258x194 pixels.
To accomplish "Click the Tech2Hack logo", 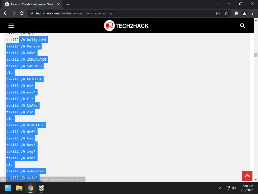I will pos(126,26).
